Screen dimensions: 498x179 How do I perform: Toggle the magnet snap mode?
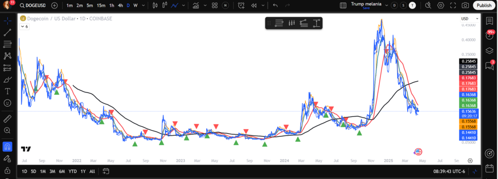click(7, 147)
